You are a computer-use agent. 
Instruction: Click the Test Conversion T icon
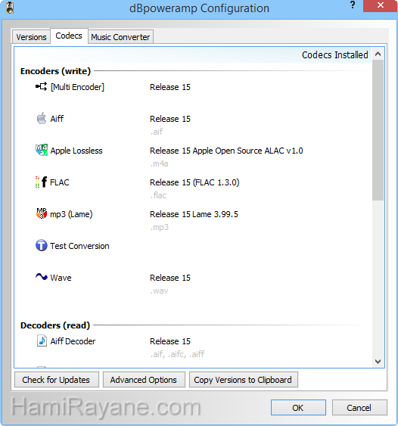(x=42, y=245)
